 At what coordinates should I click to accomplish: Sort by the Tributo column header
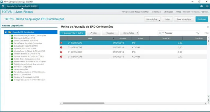(141, 38)
